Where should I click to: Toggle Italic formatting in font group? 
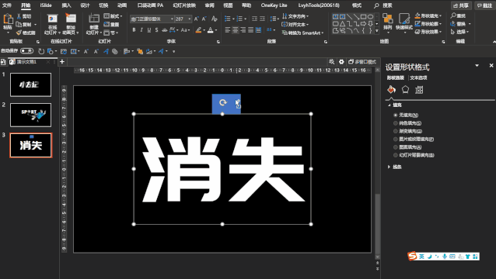point(141,30)
